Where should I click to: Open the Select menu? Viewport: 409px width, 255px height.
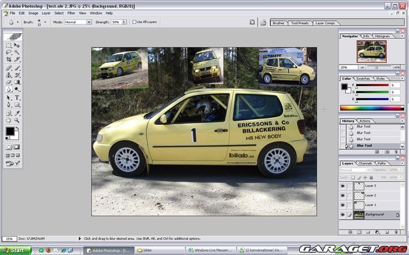pyautogui.click(x=59, y=13)
